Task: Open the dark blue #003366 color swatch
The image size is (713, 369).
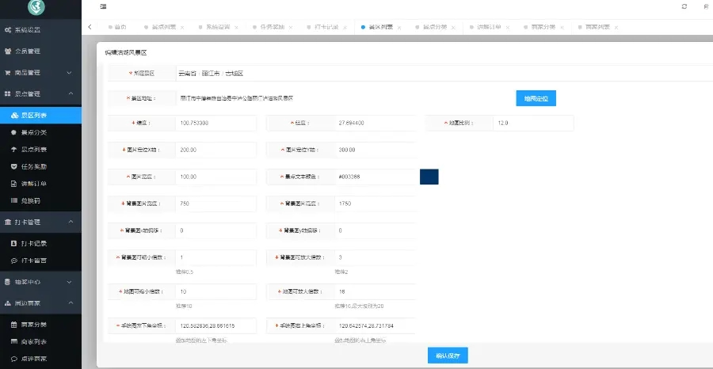Action: tap(429, 177)
